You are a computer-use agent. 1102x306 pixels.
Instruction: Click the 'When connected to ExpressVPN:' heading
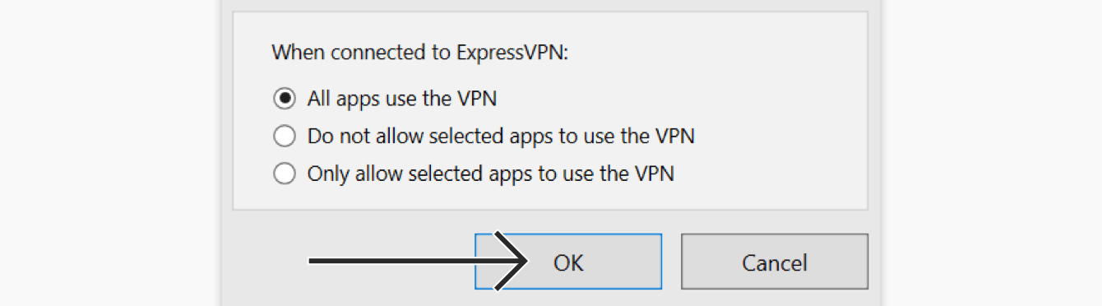click(420, 53)
